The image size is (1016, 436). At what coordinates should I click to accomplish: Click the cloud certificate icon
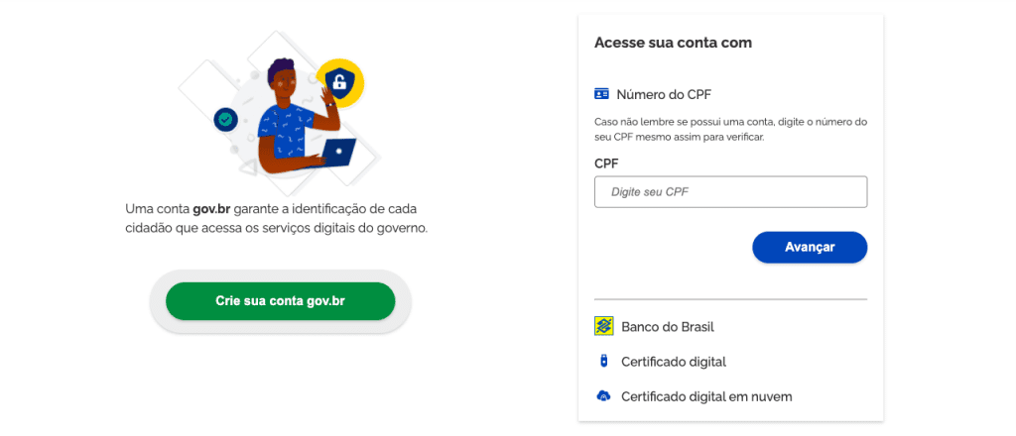602,396
